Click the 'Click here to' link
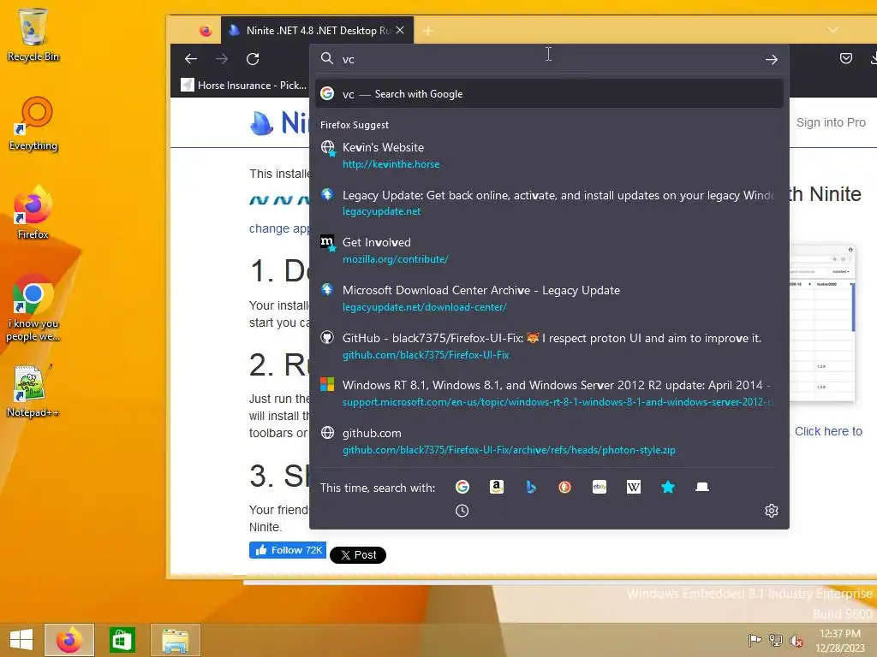 pyautogui.click(x=828, y=431)
